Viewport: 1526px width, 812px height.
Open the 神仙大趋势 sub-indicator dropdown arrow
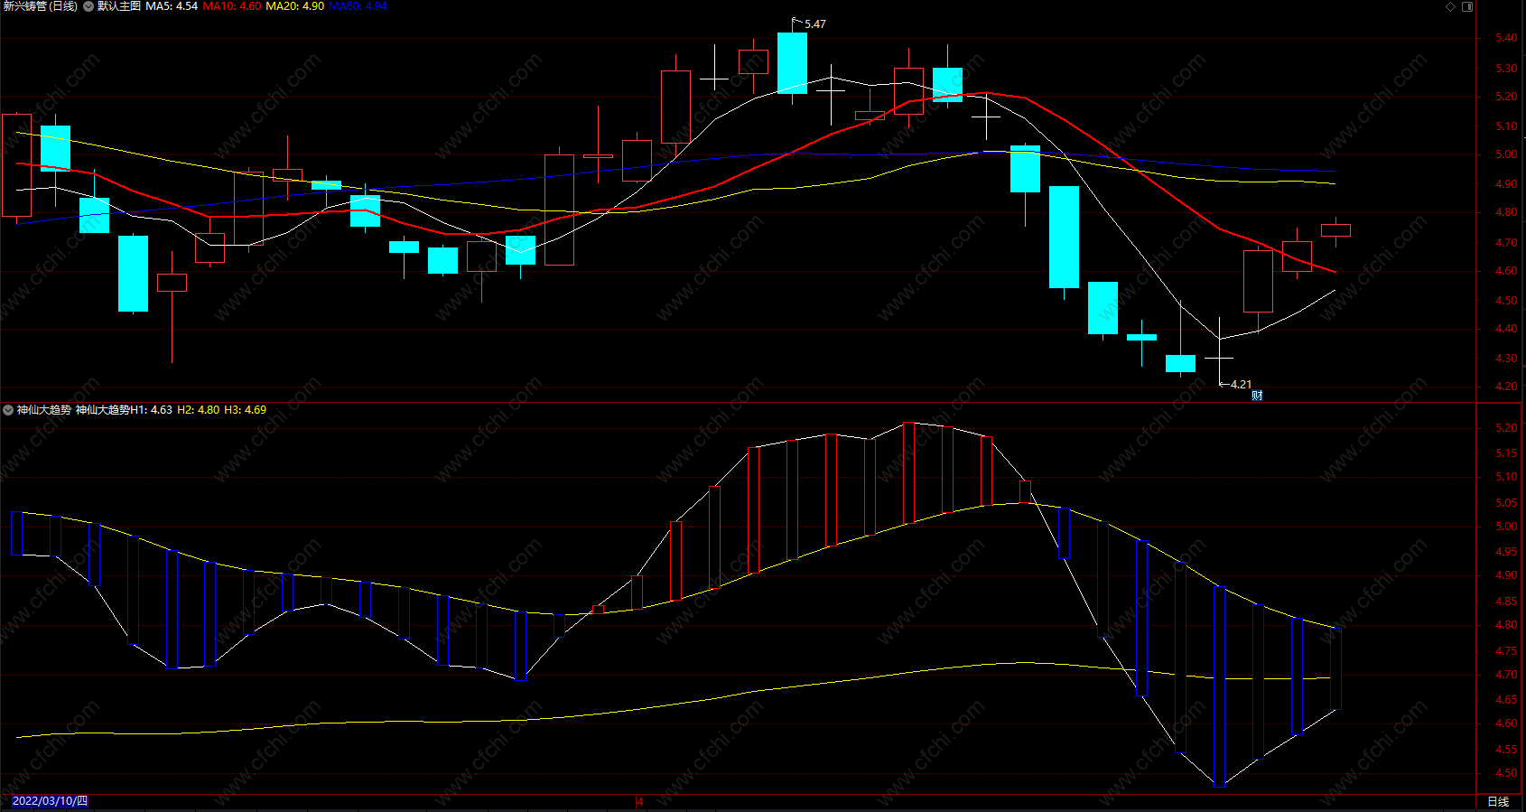pyautogui.click(x=8, y=410)
